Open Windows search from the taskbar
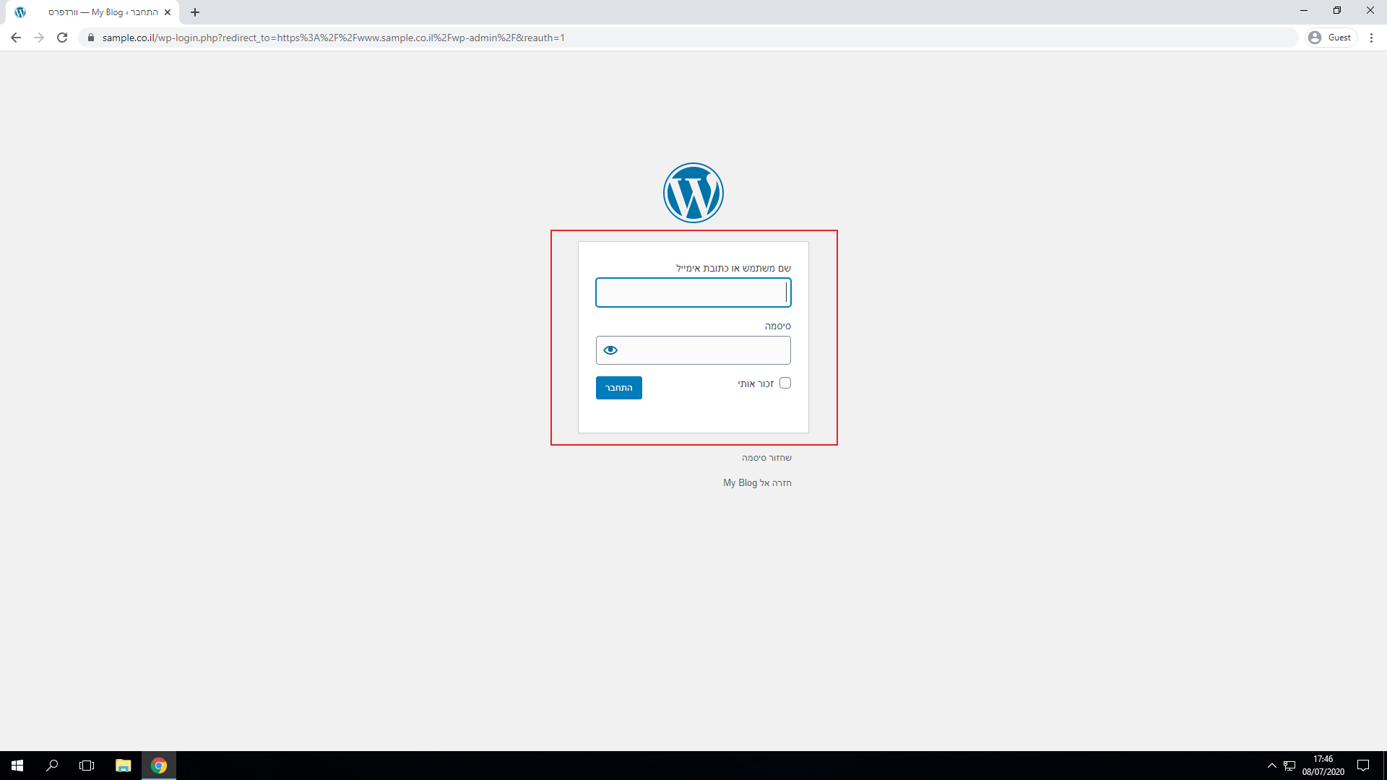Screen dimensions: 1387x780 point(52,766)
